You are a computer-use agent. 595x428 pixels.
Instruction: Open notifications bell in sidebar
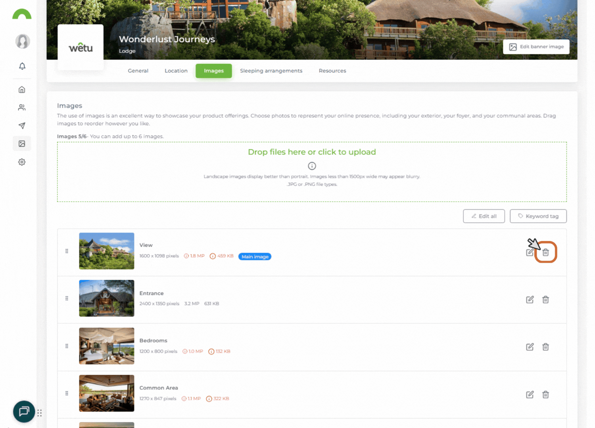[x=22, y=66]
